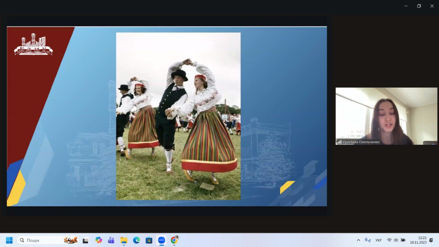Click the battery status icon
Viewport: 439px width, 247px height.
pos(403,240)
